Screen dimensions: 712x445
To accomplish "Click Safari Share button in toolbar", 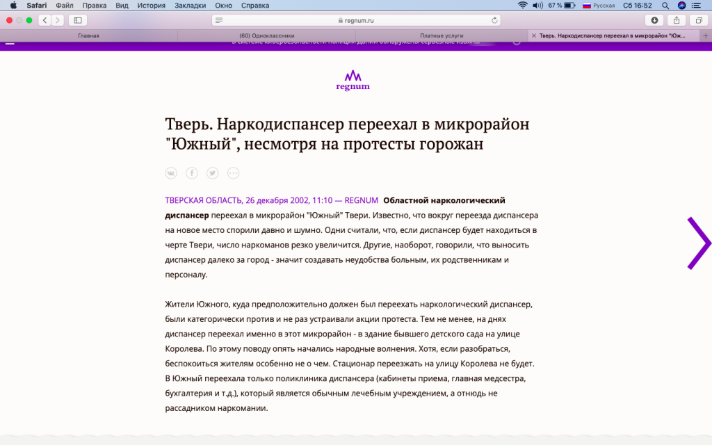I will (677, 20).
